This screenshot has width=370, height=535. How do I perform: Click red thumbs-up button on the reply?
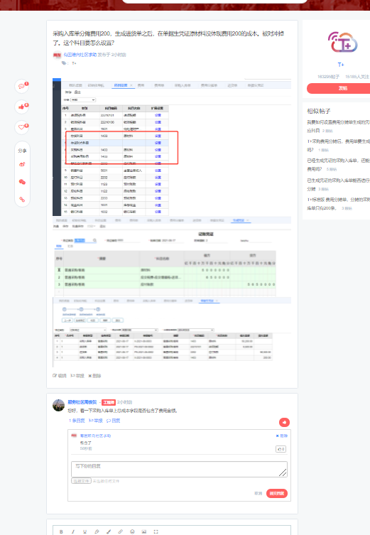284,423
